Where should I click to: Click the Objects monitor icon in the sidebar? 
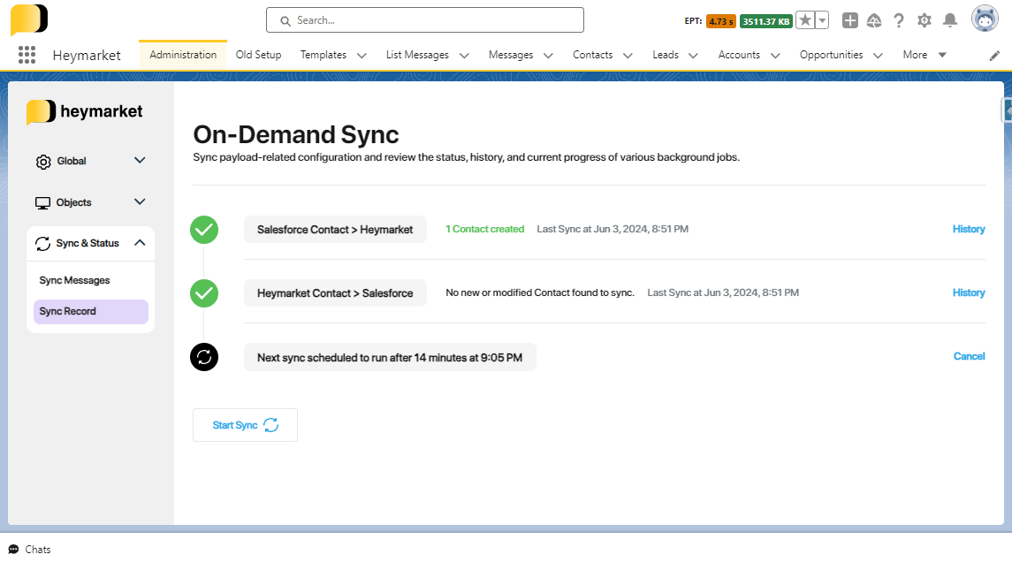click(42, 203)
